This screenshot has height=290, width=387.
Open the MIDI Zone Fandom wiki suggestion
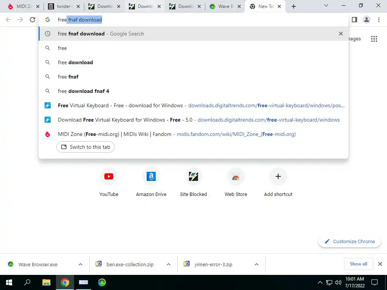193,134
